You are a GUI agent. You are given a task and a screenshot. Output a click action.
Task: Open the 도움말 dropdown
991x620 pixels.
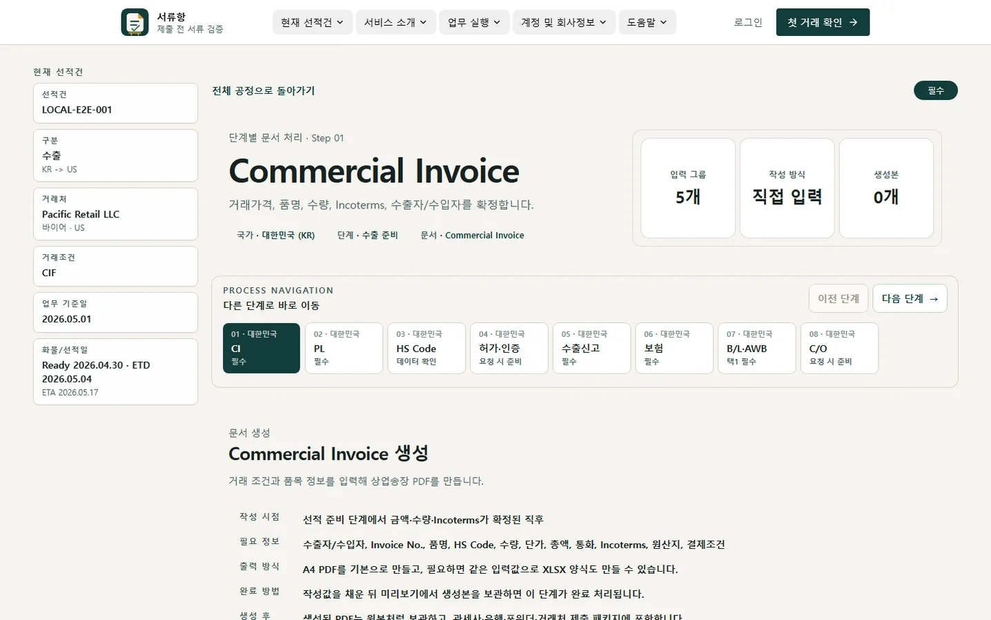(x=647, y=22)
